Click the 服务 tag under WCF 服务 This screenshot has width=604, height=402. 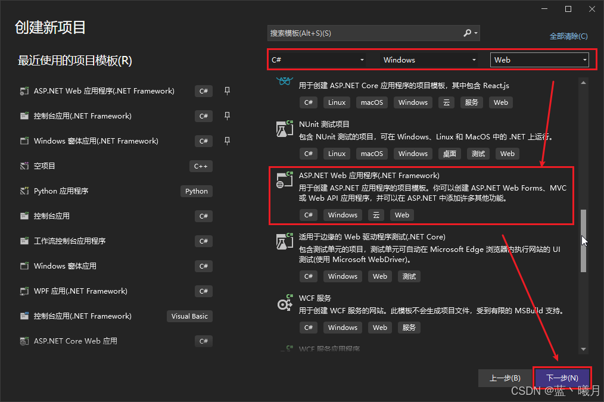click(409, 328)
